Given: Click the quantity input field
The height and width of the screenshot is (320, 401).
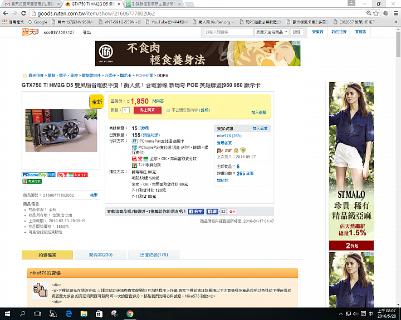Looking at the screenshot, I should coord(125,110).
